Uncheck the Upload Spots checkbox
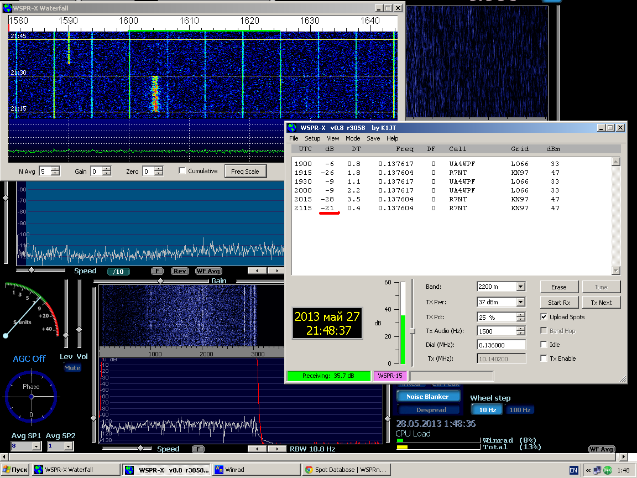The image size is (637, 478). (x=544, y=317)
